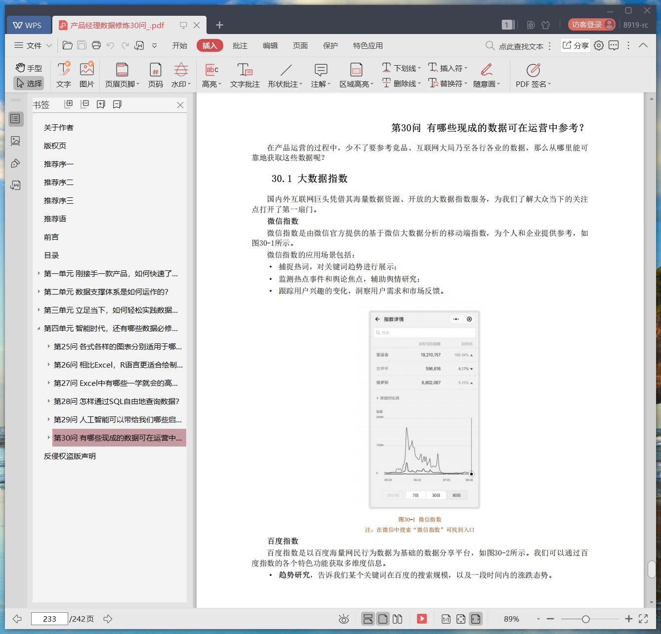Enable continuous scrolling view

pos(368,619)
